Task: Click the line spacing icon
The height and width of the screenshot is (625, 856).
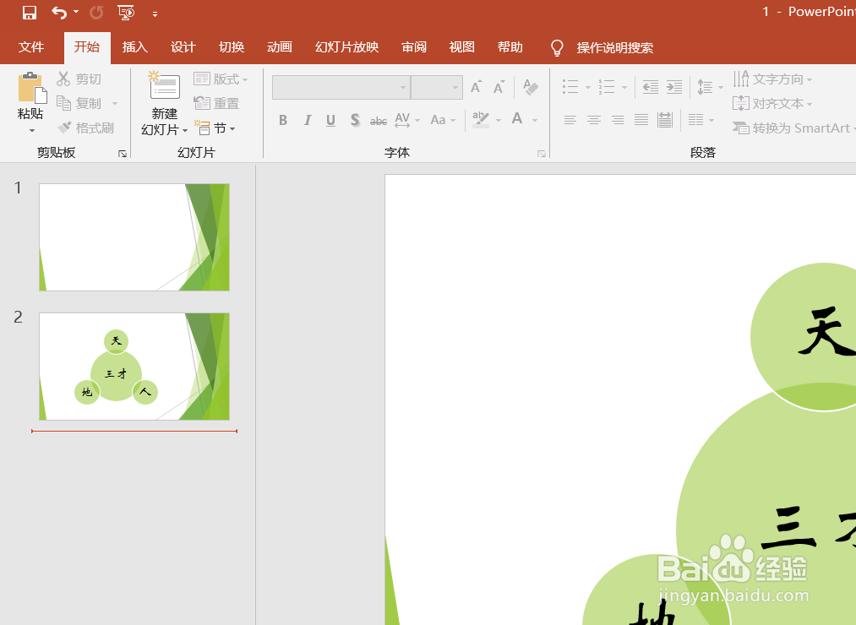Action: (x=705, y=87)
